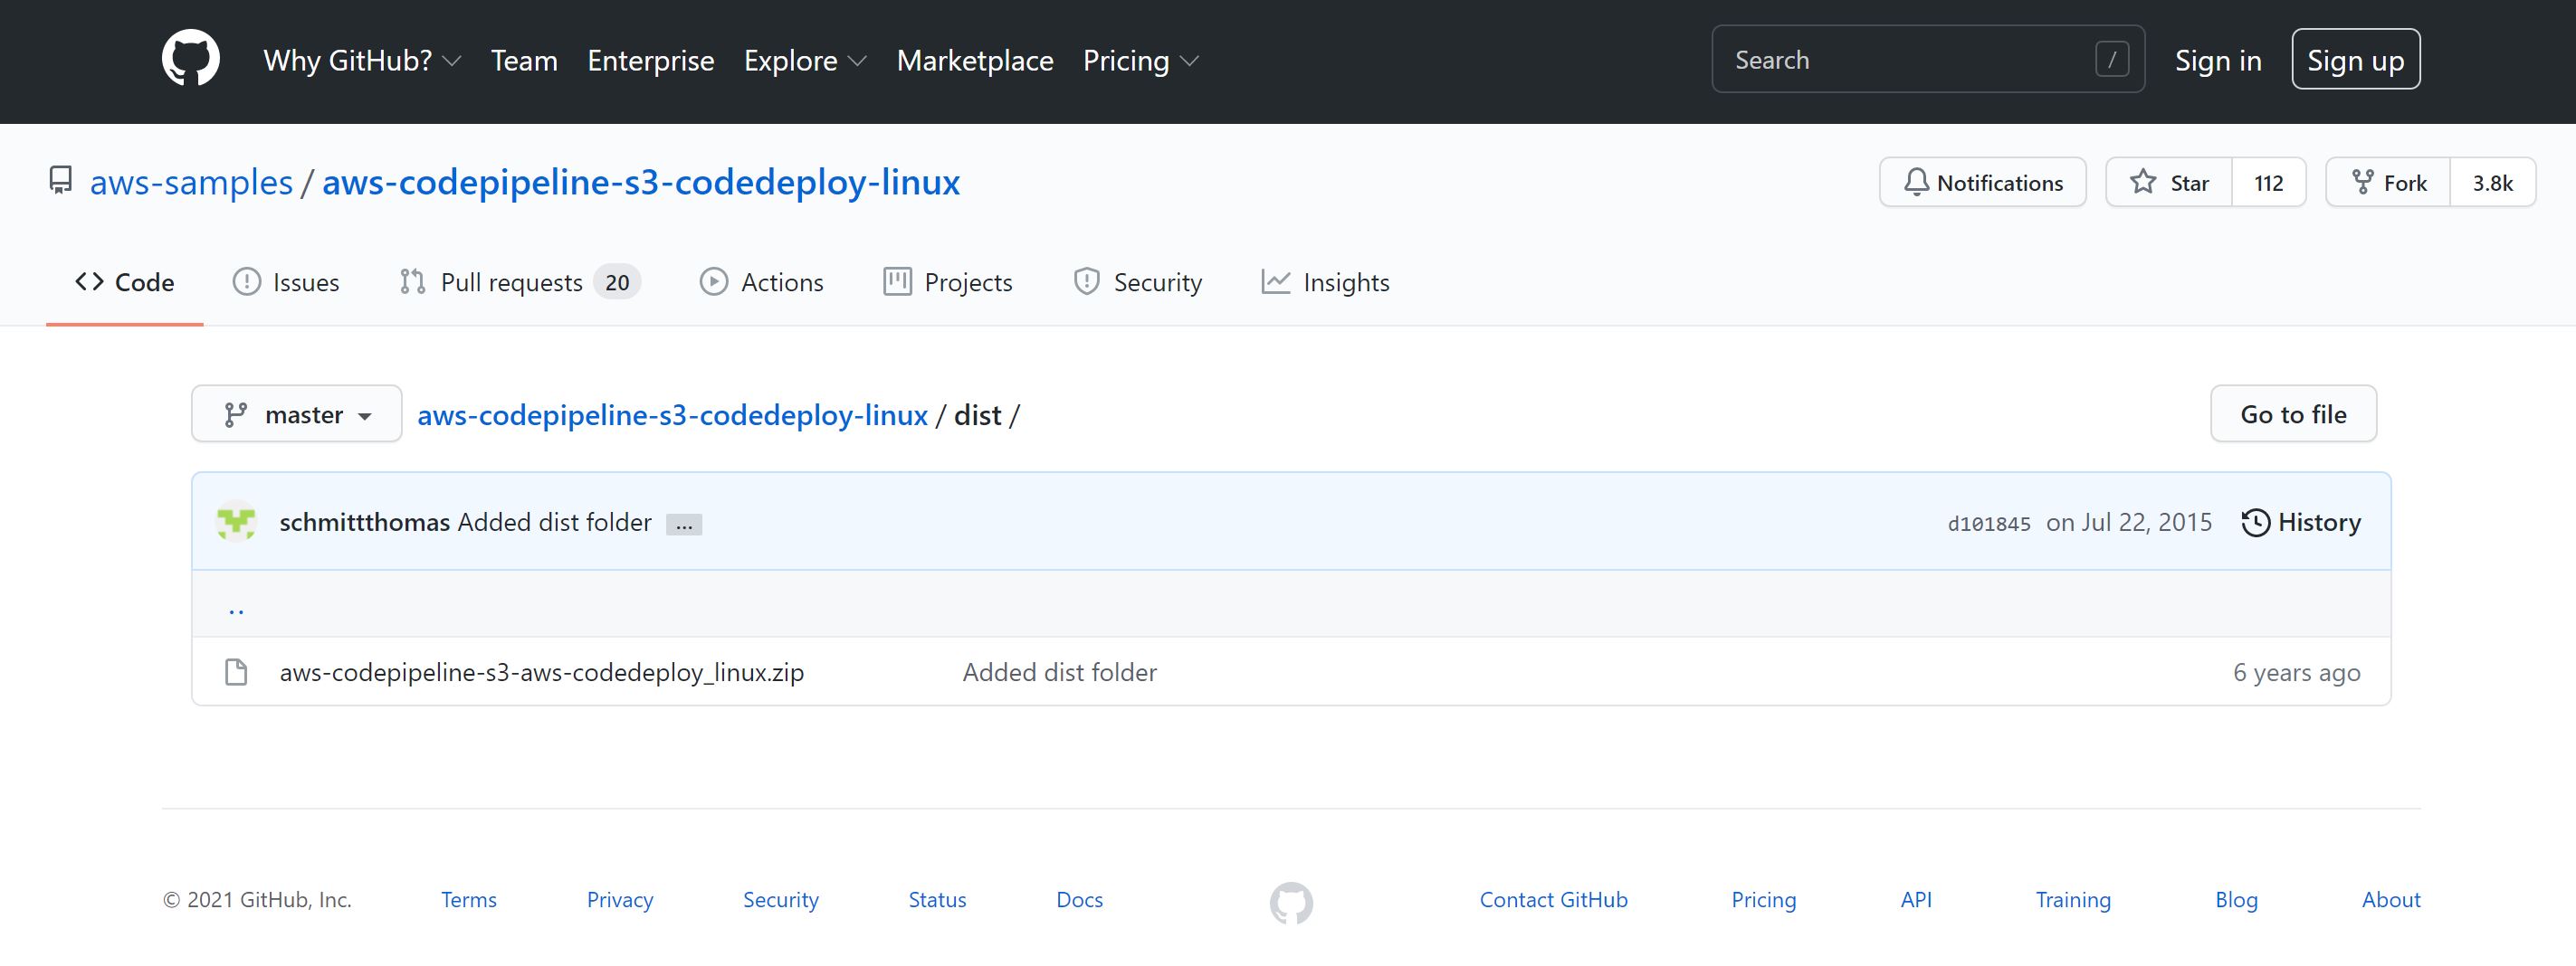Click Marketplace in the header

[x=975, y=61]
